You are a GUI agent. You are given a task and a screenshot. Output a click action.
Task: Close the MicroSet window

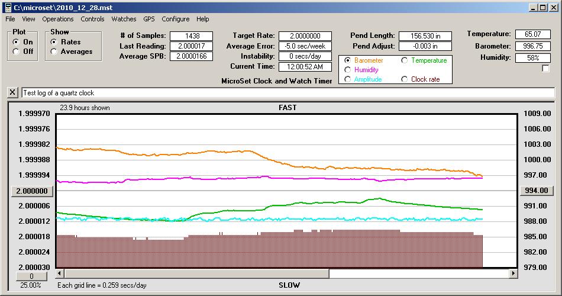tap(553, 8)
